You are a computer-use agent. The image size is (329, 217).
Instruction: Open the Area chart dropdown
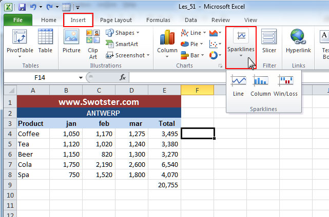pos(215,33)
